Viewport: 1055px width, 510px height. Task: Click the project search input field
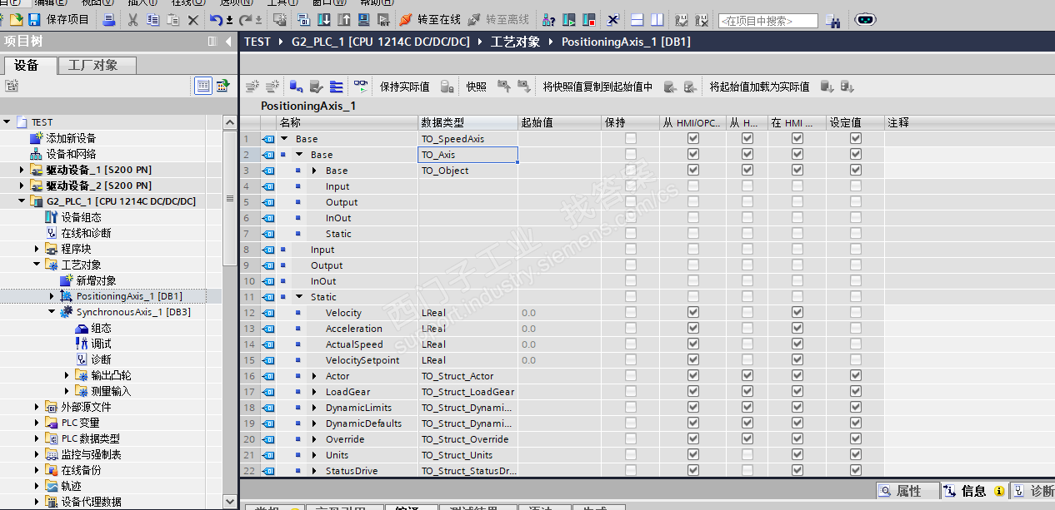[x=767, y=20]
